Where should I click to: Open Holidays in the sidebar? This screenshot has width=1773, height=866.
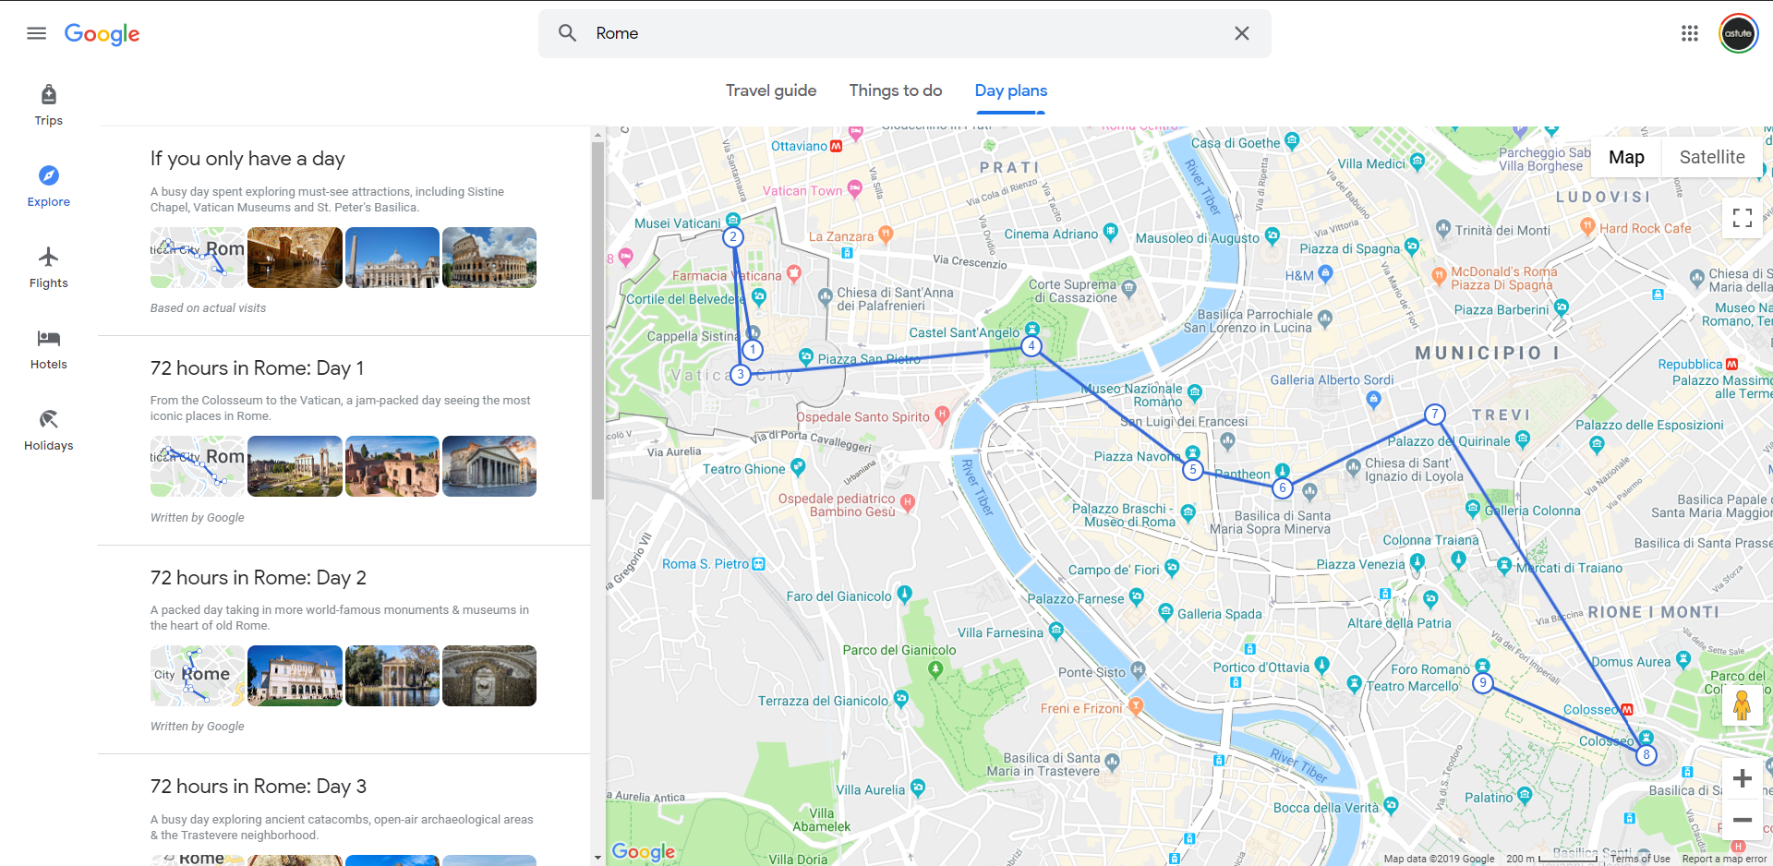pyautogui.click(x=49, y=430)
